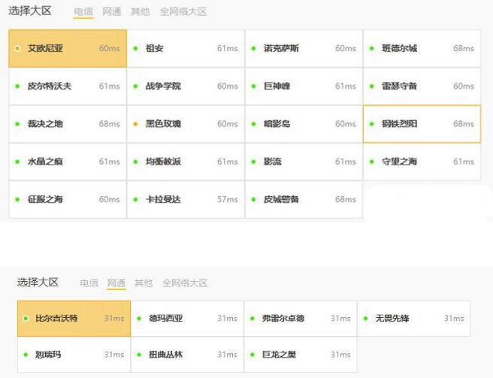
Task: Select the 暗影岛 server entry
Action: pyautogui.click(x=304, y=124)
